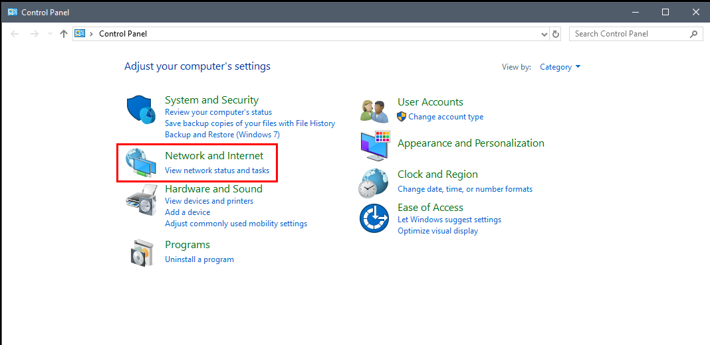Screen dimensions: 710x345
Task: Refresh the Control Panel address bar
Action: click(x=556, y=34)
